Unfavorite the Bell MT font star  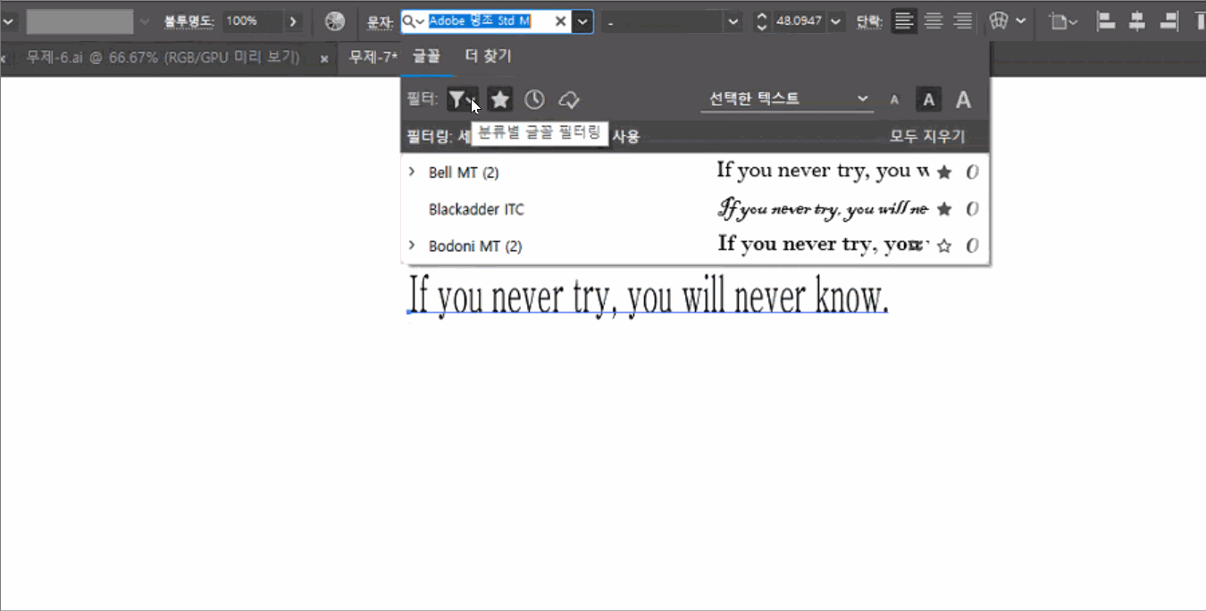coord(943,172)
